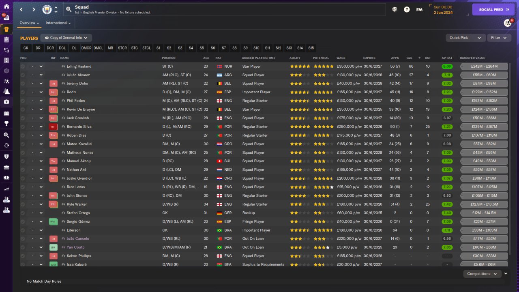Open the training cone icon in sidebar
519x292 pixels.
pos(6,92)
